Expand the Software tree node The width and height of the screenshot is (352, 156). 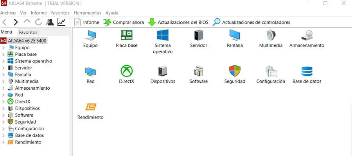coord(4,115)
